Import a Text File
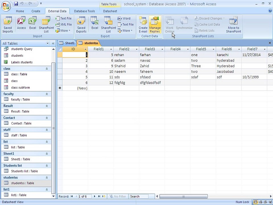The image size is (273, 205). pyautogui.click(x=63, y=18)
